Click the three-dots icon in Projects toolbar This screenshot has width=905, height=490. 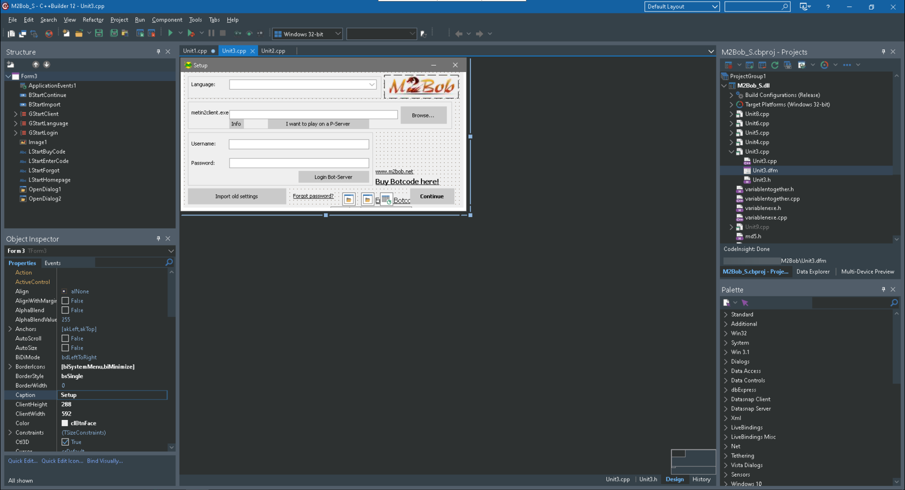coord(846,65)
